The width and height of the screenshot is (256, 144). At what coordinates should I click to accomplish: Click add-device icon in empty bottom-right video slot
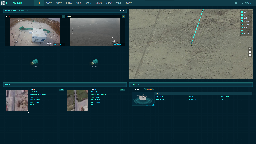(x=95, y=62)
